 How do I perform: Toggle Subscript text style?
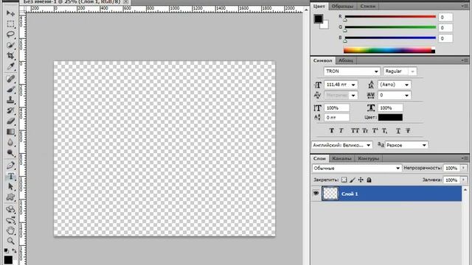[385, 130]
